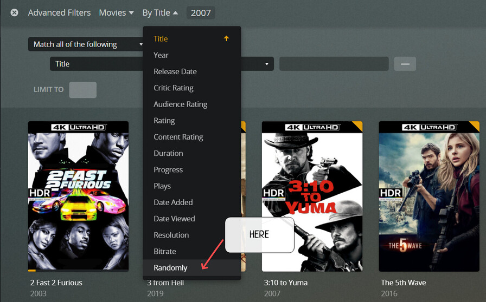486x302 pixels.
Task: Sort by Rating option
Action: coord(192,121)
